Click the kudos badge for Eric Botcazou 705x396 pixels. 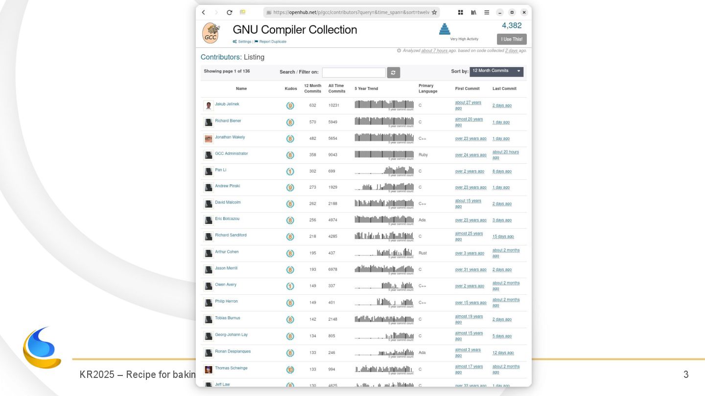tap(290, 220)
